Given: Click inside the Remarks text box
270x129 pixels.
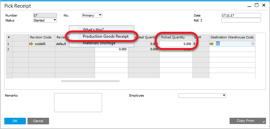Looking at the screenshot, I should (78, 103).
